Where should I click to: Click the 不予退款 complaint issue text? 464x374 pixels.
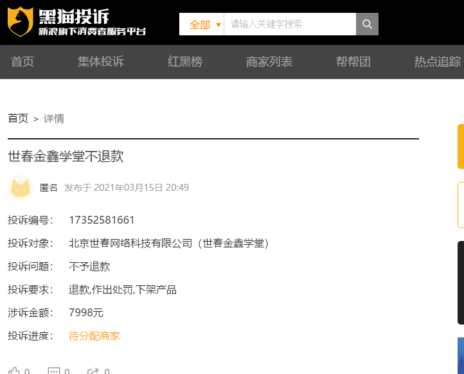(89, 266)
